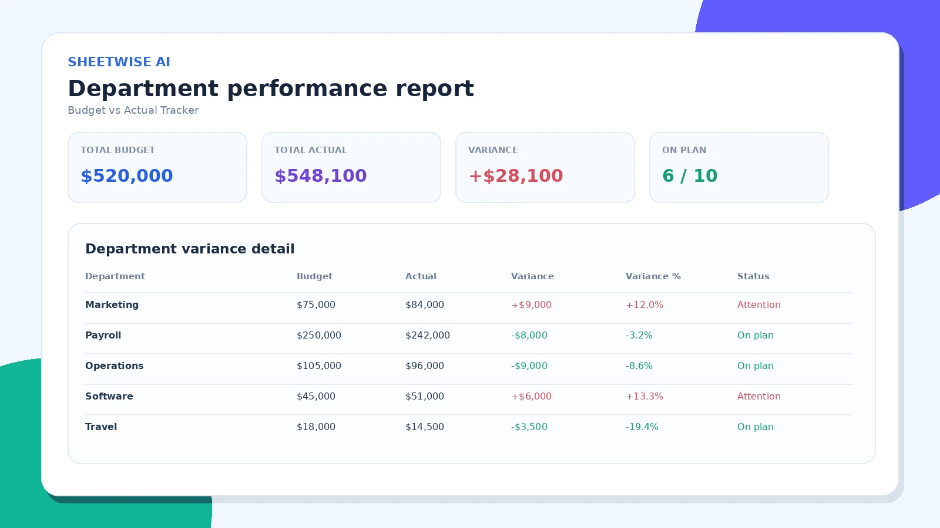The image size is (940, 528).
Task: Open the Variance +$28,100 card
Action: click(545, 168)
